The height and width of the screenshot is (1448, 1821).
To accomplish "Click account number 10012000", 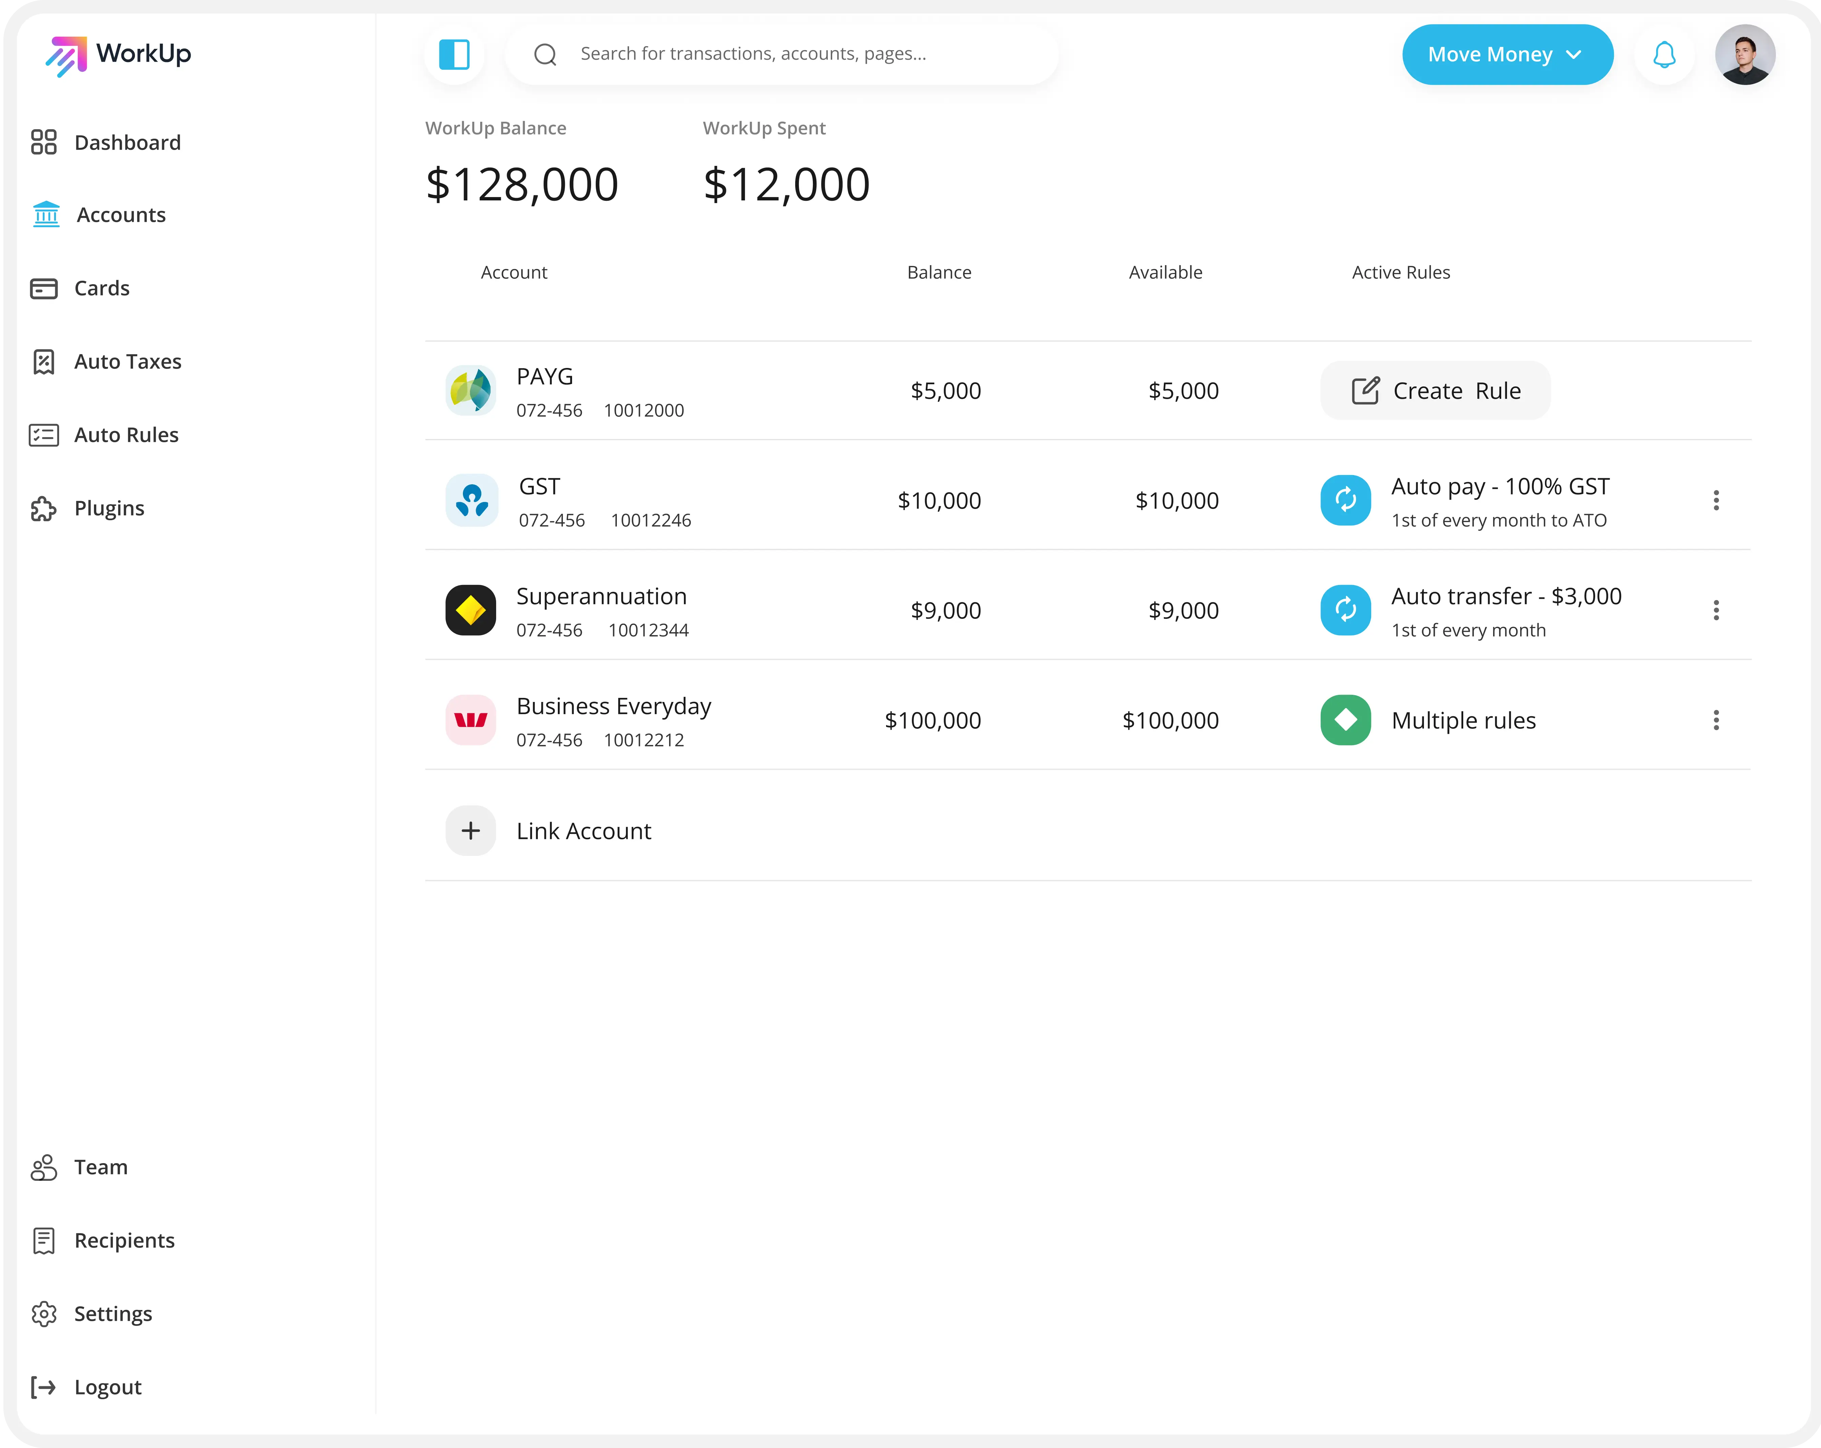I will (x=644, y=411).
